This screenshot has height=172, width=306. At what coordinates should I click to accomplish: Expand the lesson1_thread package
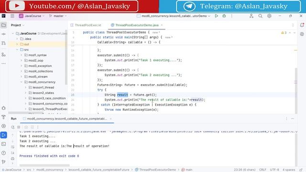coord(26,87)
